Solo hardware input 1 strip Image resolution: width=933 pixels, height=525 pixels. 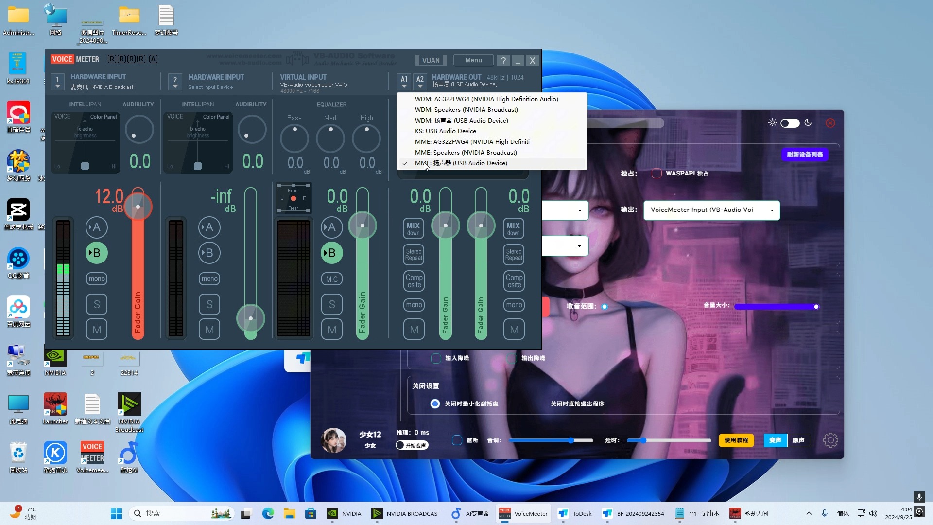(97, 304)
